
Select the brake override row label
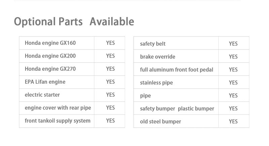coord(157,57)
